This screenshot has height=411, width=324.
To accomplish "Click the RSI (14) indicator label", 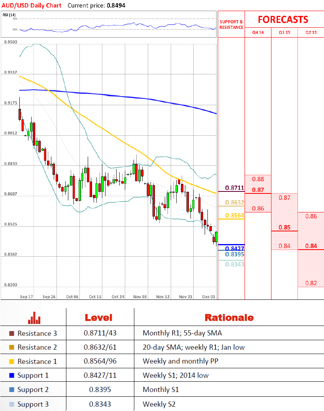I will (8, 15).
